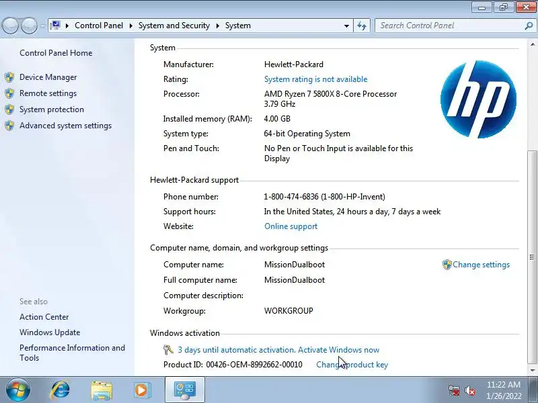The width and height of the screenshot is (538, 403).
Task: Click the search magnifier icon
Action: click(529, 26)
